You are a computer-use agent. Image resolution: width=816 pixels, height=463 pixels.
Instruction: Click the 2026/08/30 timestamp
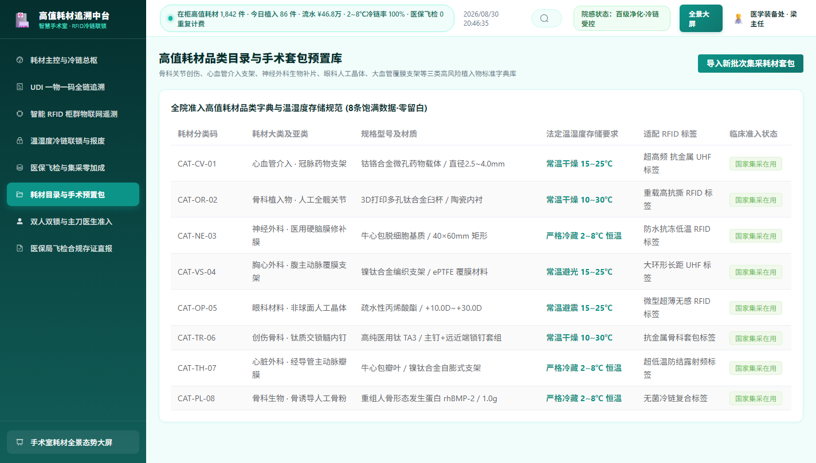(x=481, y=18)
